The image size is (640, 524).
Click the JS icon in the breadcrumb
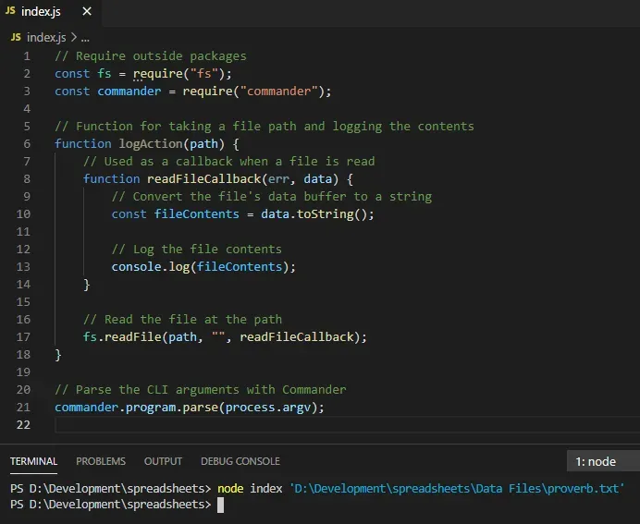17,38
